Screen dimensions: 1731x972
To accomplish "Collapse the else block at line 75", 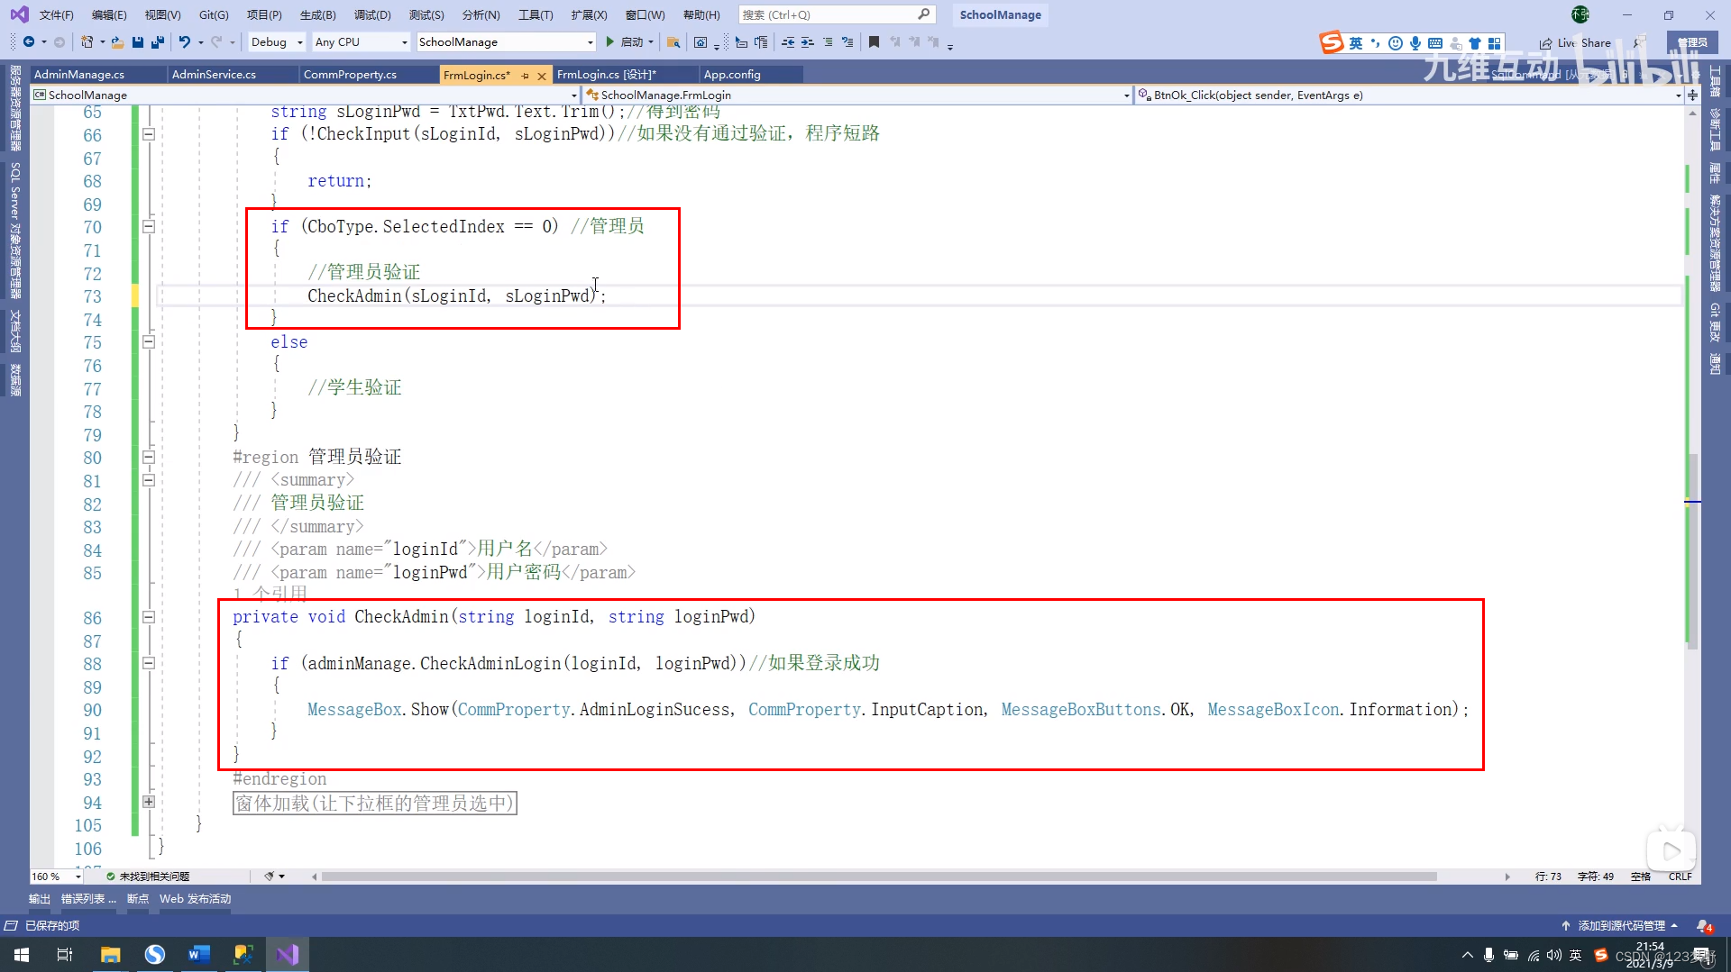I will (149, 342).
